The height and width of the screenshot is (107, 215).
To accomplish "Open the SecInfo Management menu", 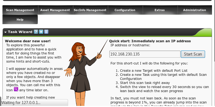I will (x=90, y=10).
